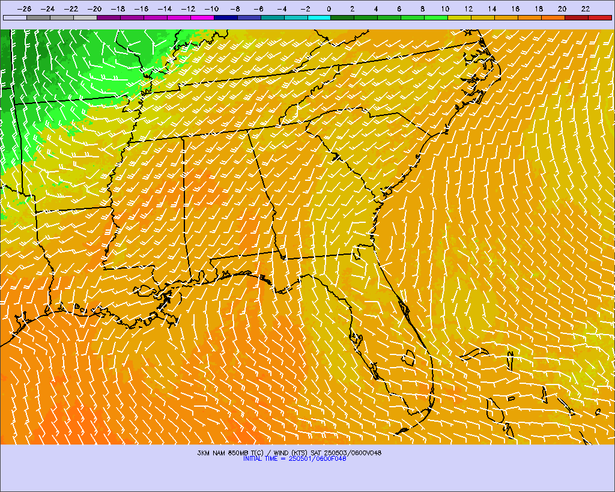This screenshot has height=492, width=615.
Task: Select the "-10" legend label
Action: [x=211, y=8]
